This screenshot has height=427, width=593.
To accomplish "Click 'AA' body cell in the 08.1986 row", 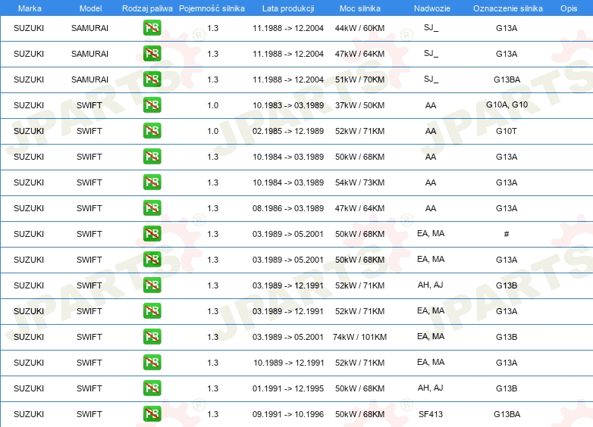I will tap(431, 208).
